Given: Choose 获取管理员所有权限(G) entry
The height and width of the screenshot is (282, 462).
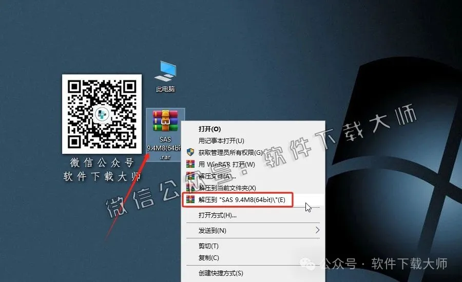Looking at the screenshot, I should [253, 152].
